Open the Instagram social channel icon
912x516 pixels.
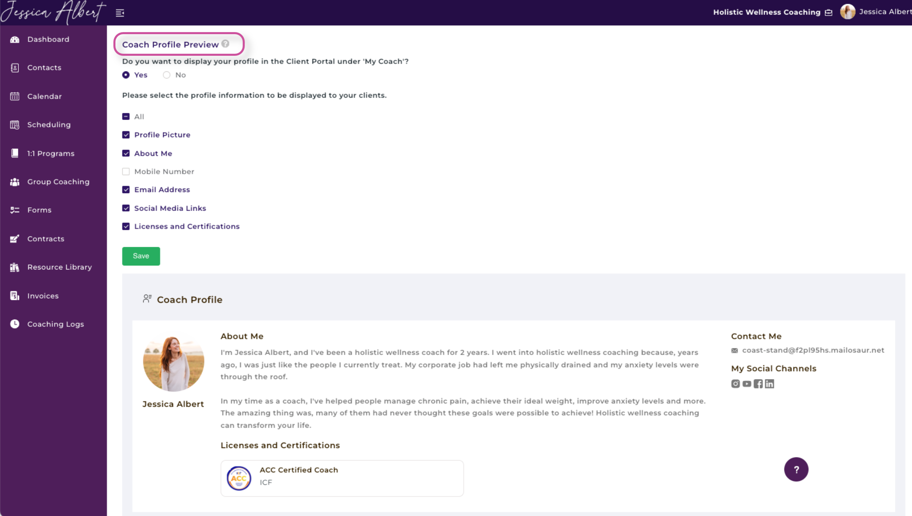click(735, 384)
